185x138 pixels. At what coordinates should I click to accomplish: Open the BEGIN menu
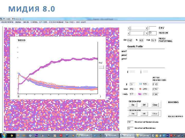[x=26, y=22]
